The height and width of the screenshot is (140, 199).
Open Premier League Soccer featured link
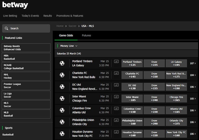tap(26, 86)
